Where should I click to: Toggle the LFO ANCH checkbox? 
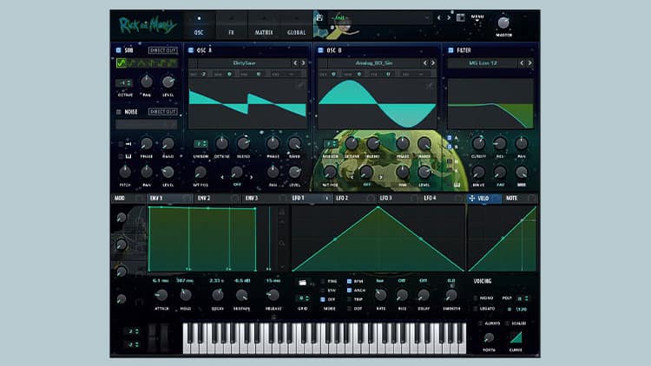[x=349, y=291]
